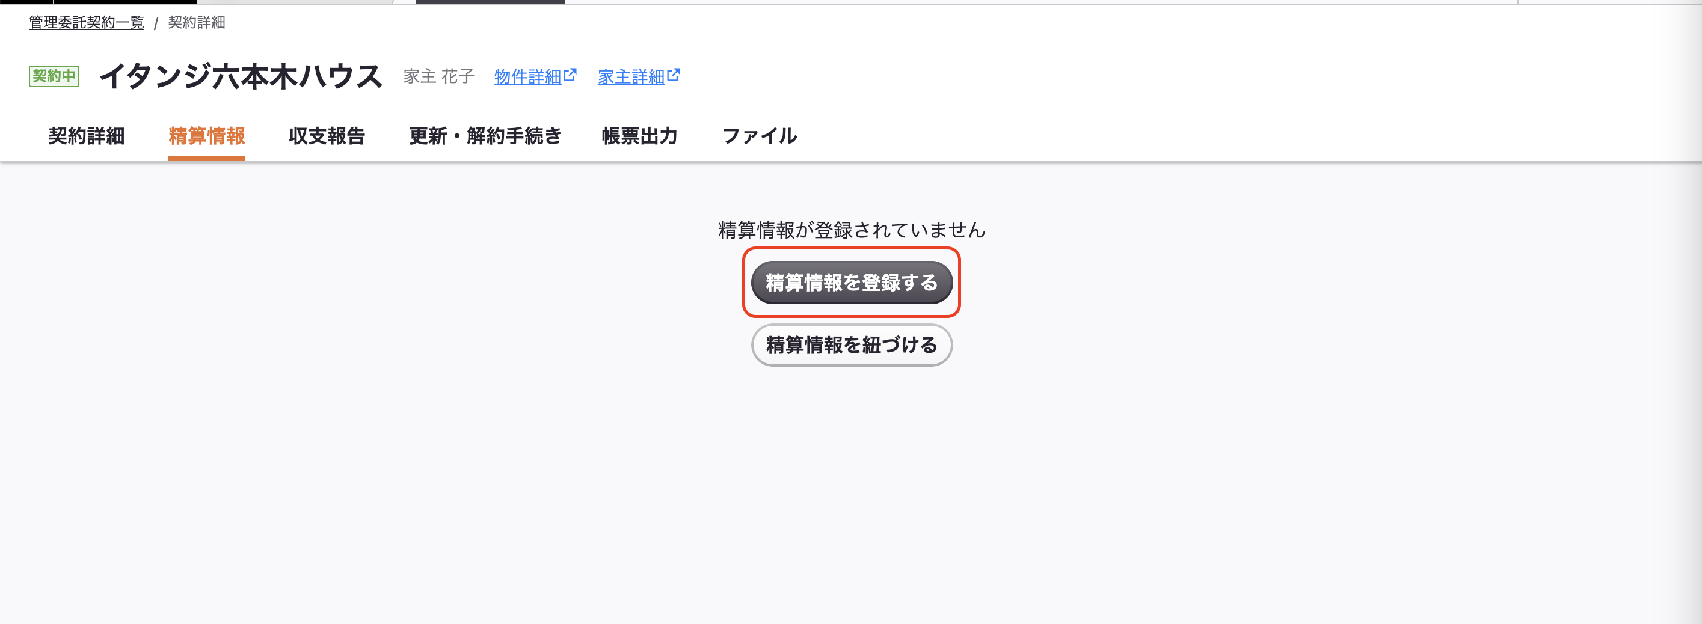Click 精算情報を登録する button

pyautogui.click(x=852, y=283)
